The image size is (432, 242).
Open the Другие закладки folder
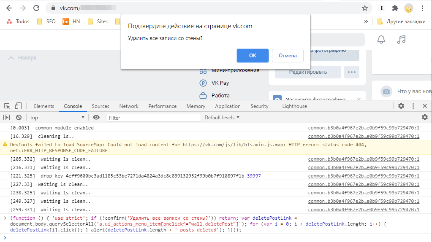click(402, 22)
